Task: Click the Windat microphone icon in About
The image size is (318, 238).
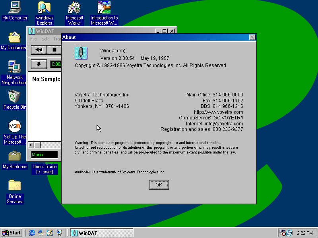Action: pyautogui.click(x=81, y=53)
